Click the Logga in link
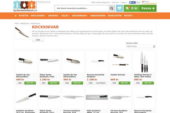 (124, 2)
